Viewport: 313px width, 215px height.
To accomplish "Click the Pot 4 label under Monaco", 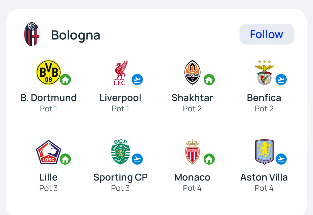I will pos(192,188).
